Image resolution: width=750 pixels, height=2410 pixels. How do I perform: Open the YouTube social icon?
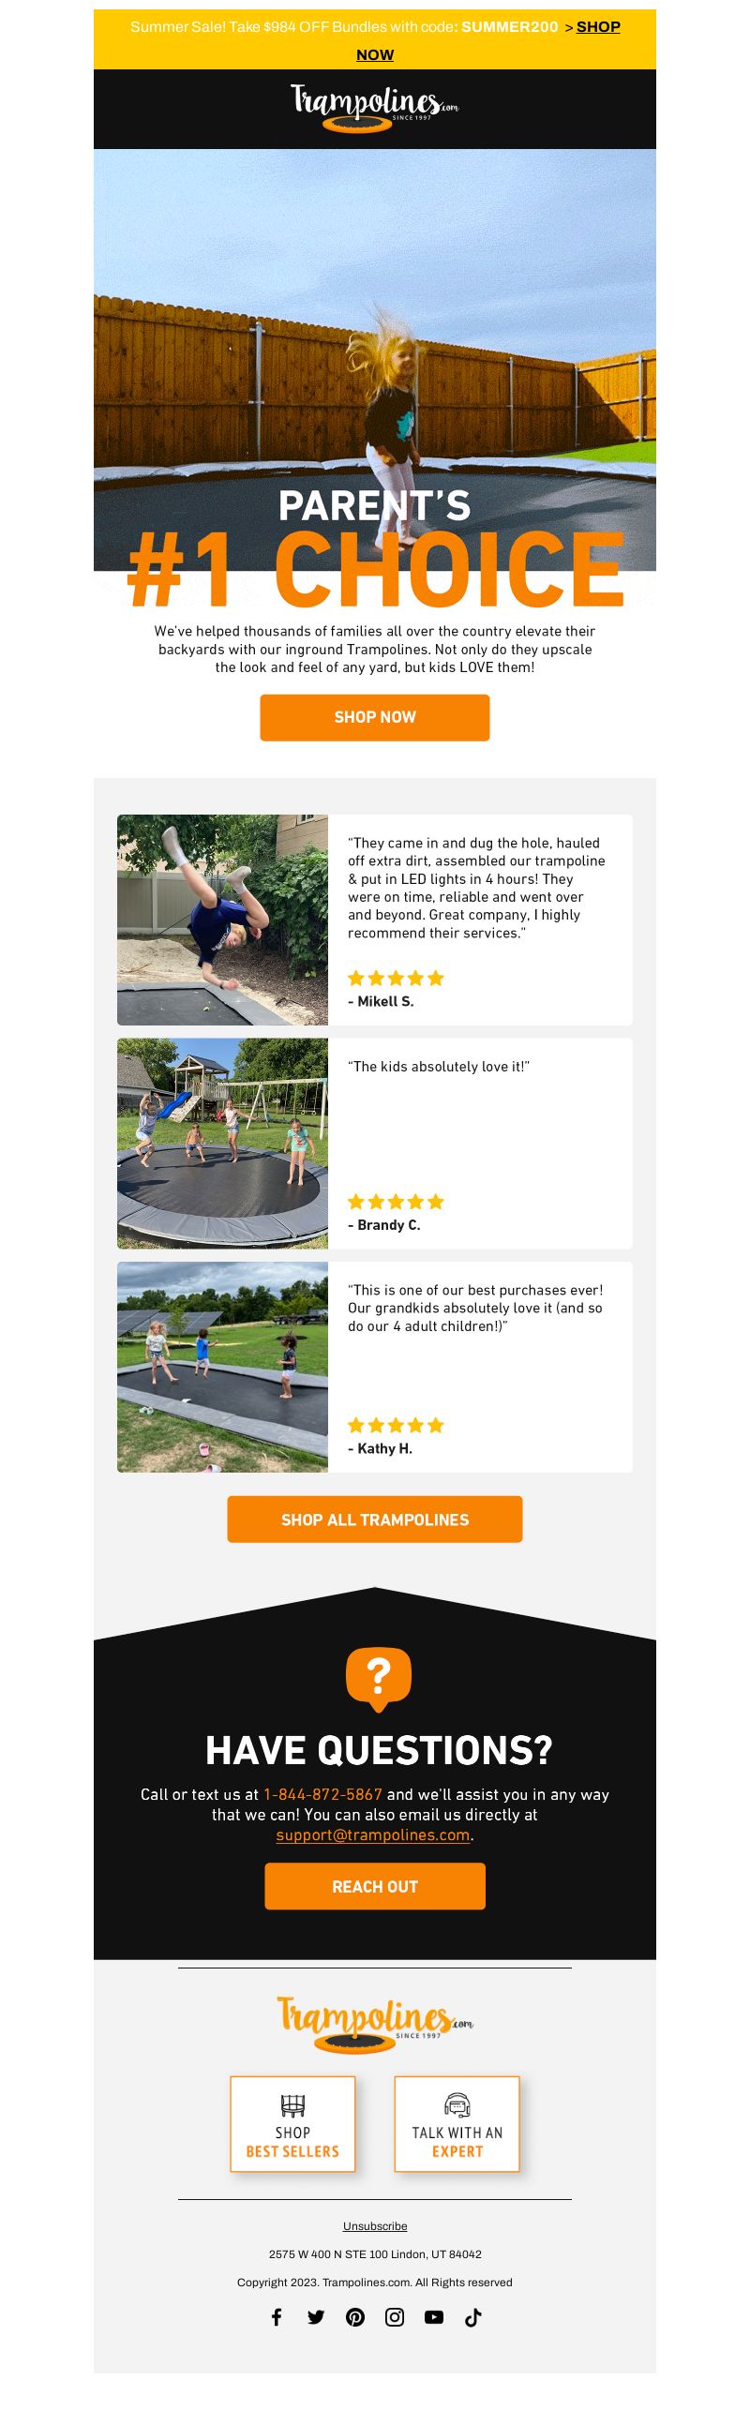coord(434,2316)
